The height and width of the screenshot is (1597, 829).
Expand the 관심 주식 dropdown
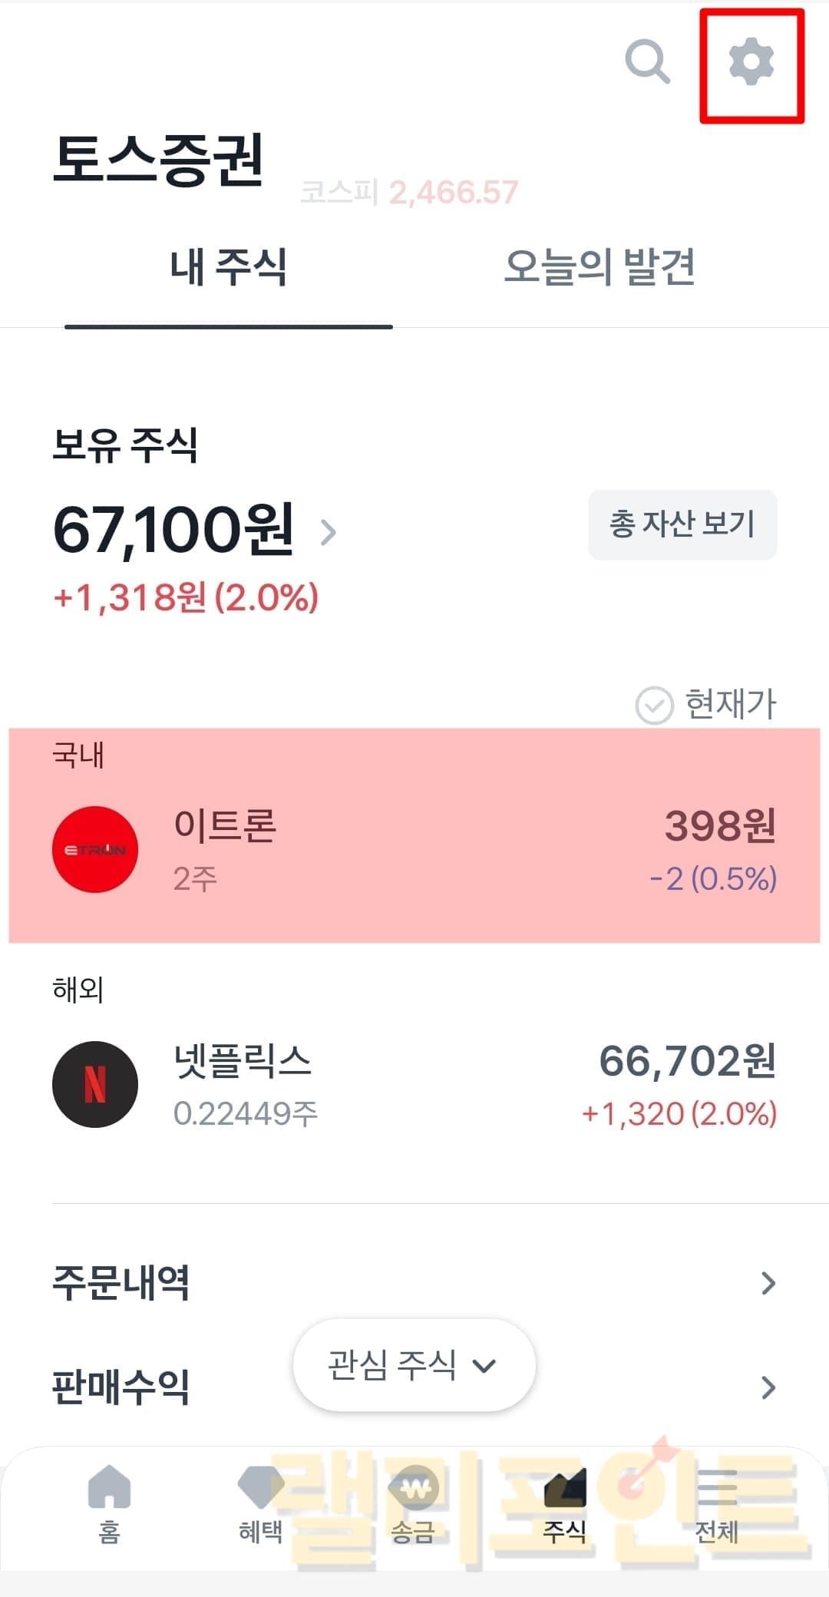(x=414, y=1365)
